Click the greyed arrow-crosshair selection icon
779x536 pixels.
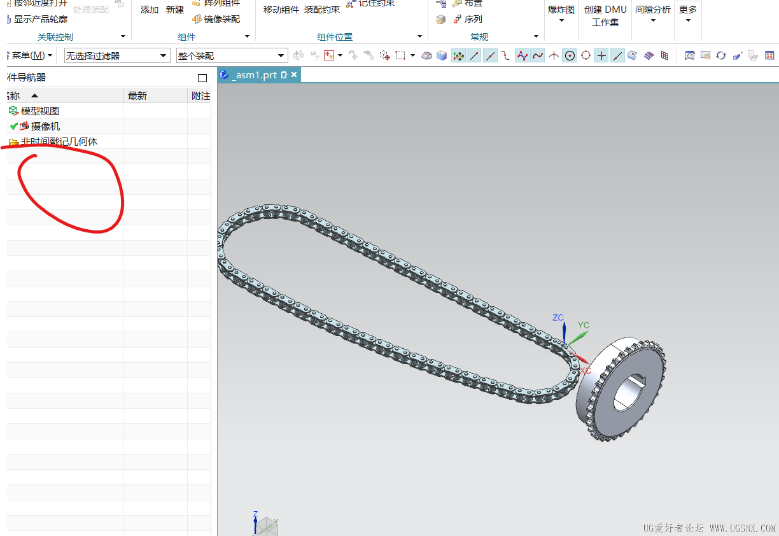(353, 55)
